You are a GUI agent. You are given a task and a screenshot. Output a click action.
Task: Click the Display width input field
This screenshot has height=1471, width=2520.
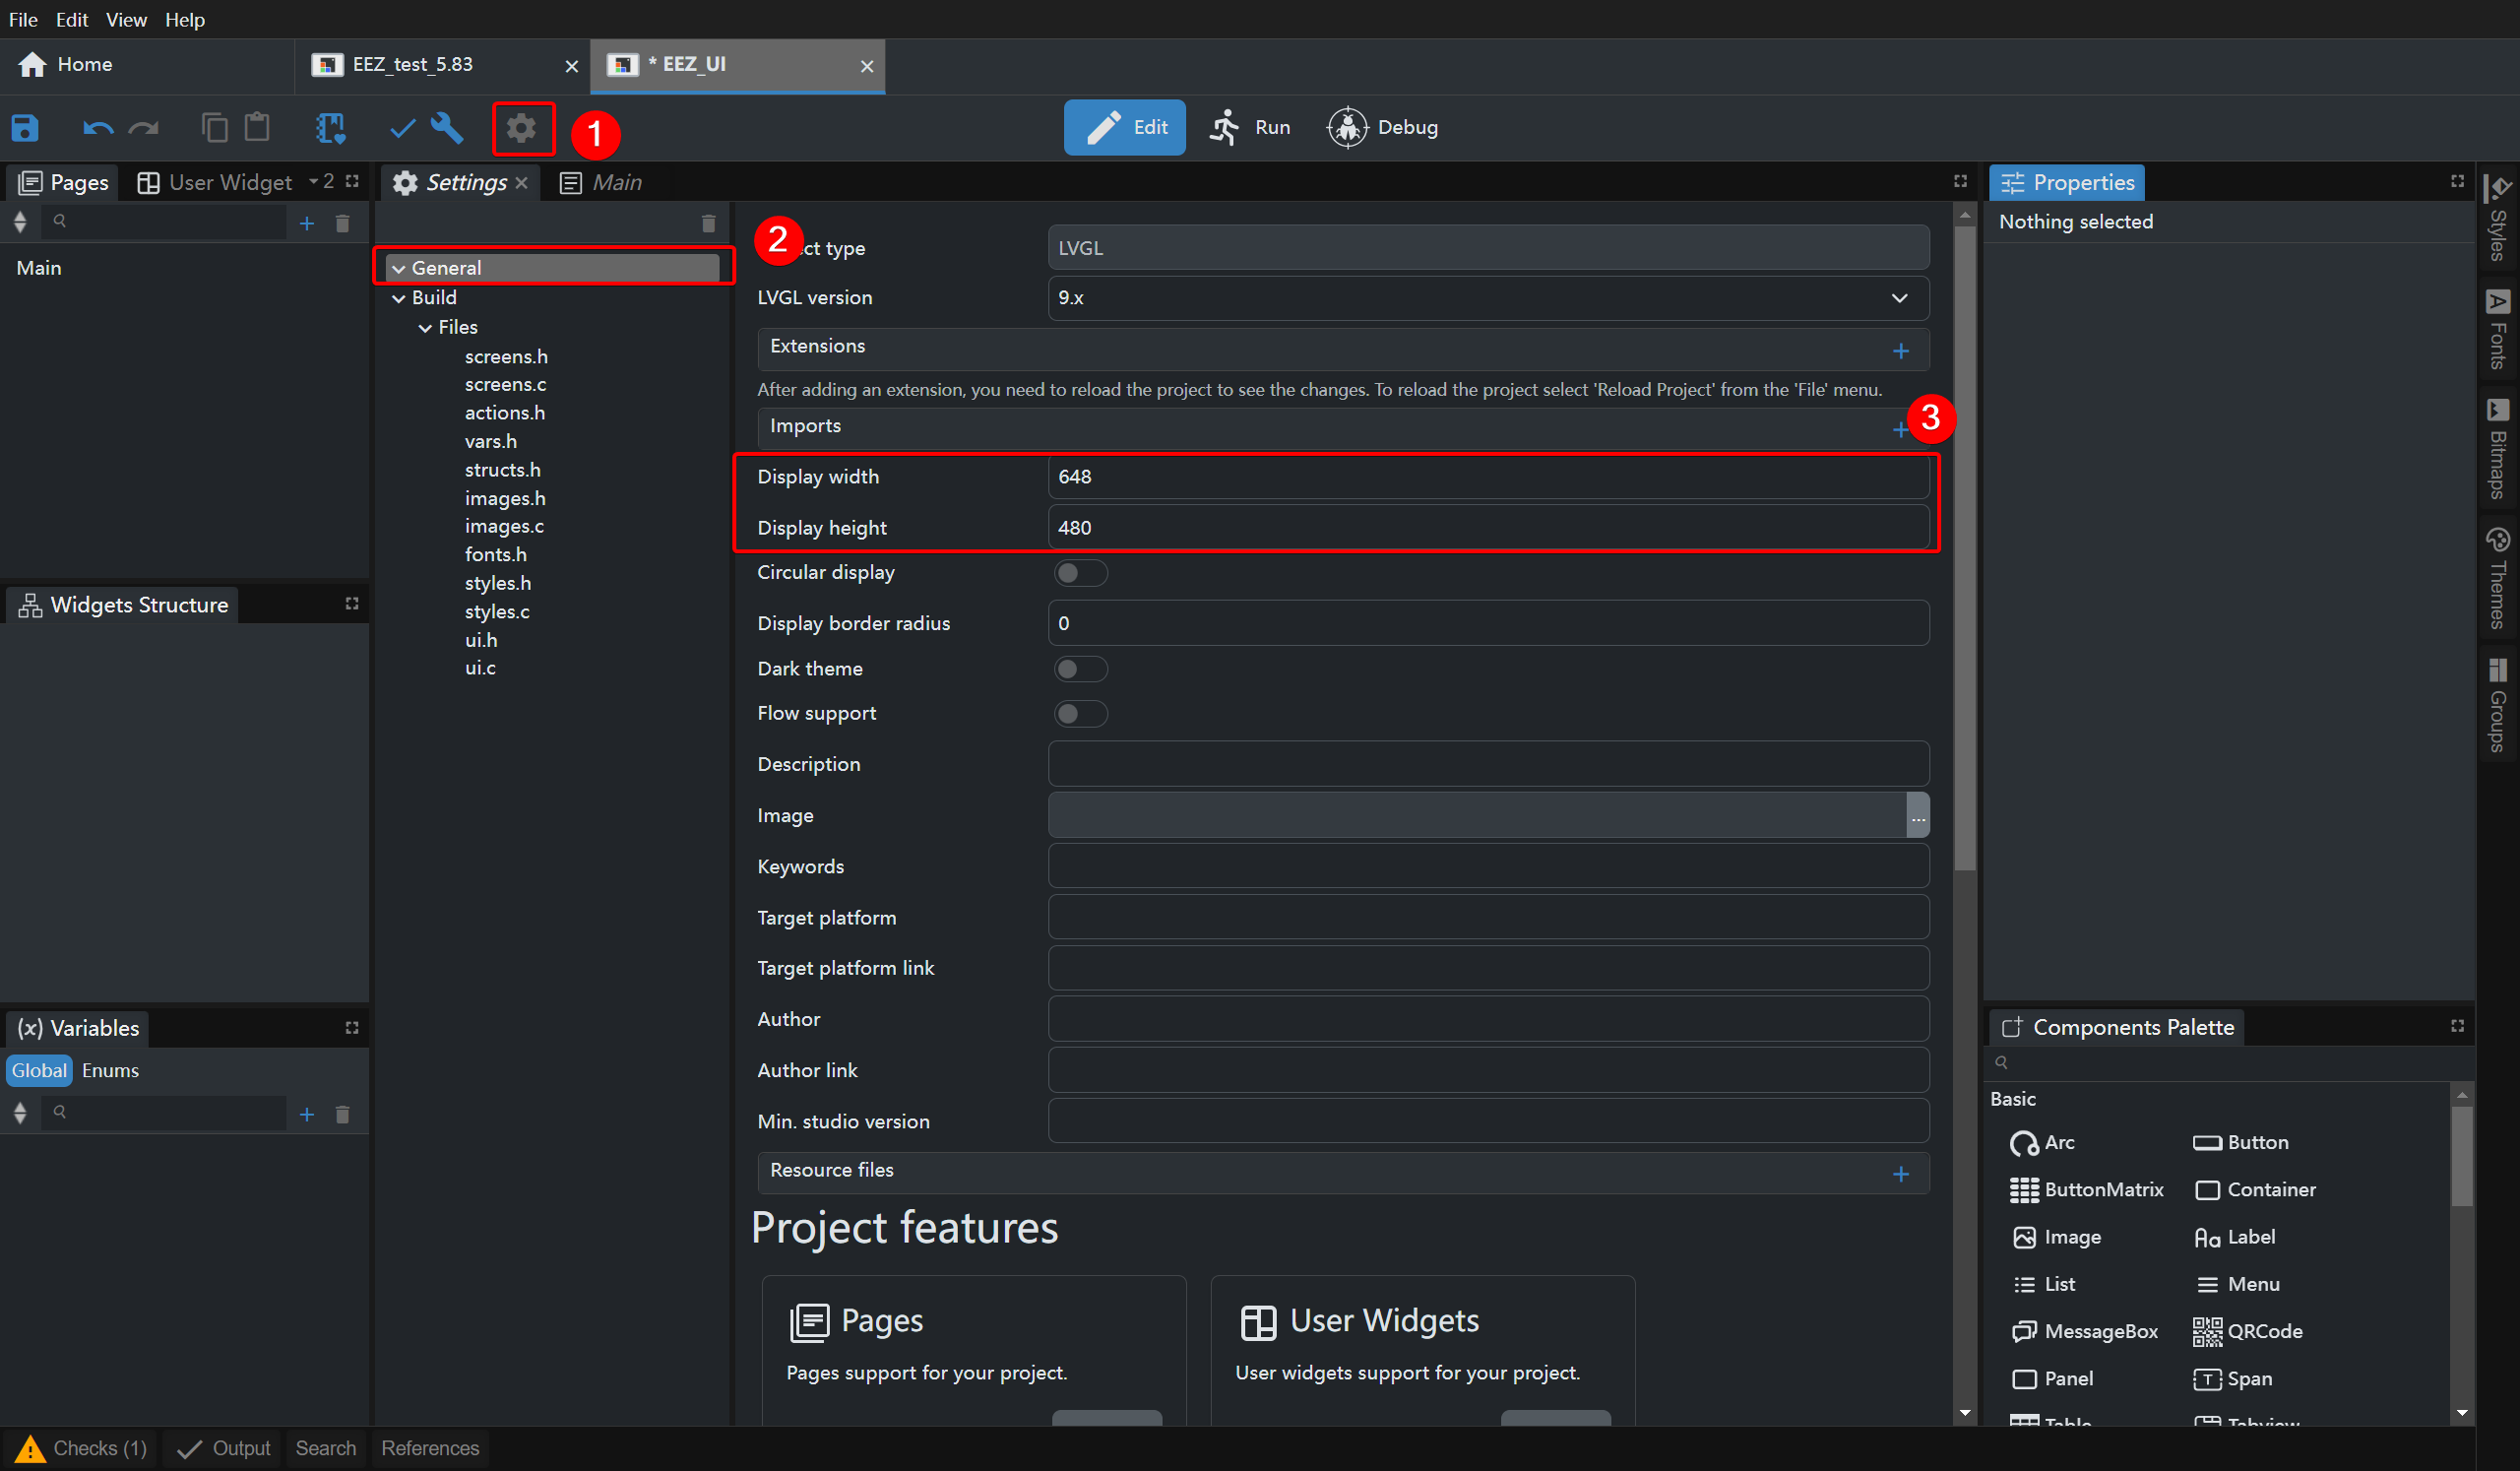(x=1487, y=477)
